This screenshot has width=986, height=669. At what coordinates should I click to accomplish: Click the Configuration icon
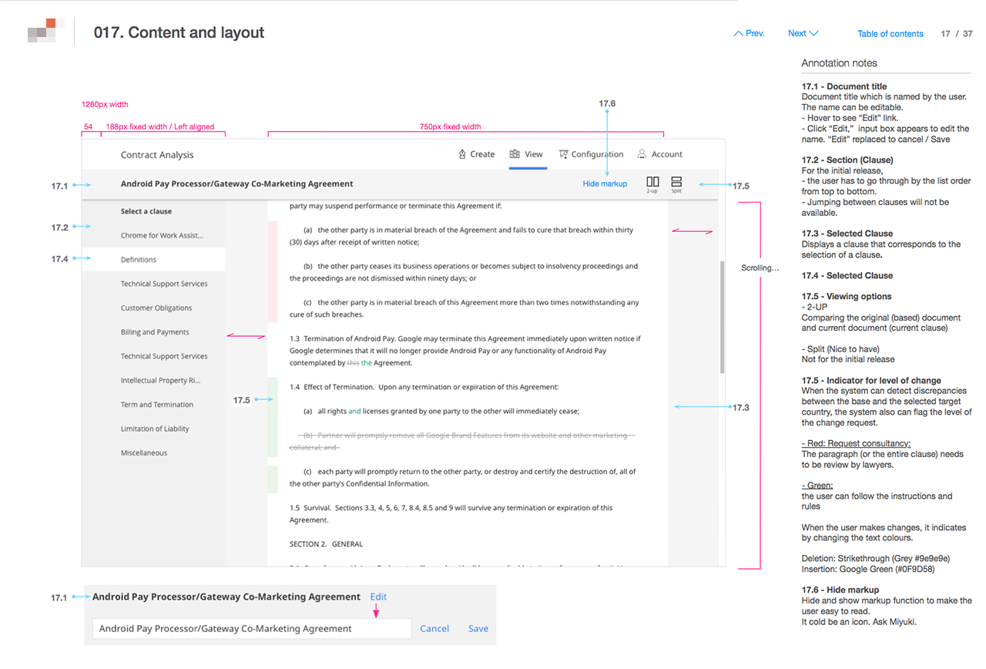pyautogui.click(x=564, y=154)
